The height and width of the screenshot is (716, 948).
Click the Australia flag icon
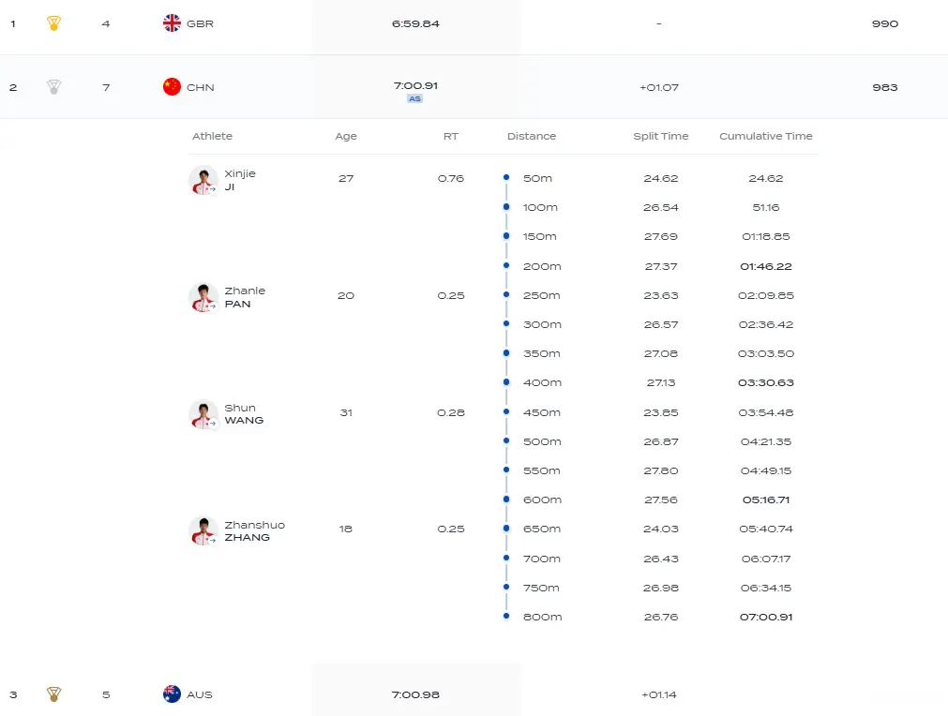[x=172, y=694]
